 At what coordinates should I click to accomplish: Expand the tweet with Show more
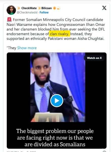click(27, 48)
